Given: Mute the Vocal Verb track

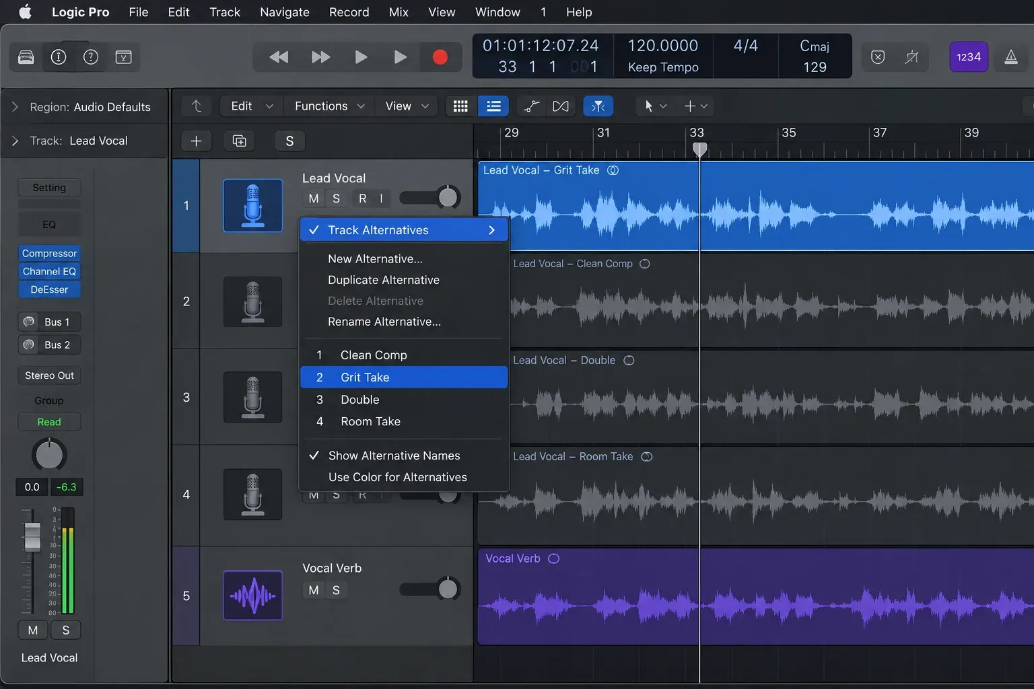Looking at the screenshot, I should click(314, 590).
